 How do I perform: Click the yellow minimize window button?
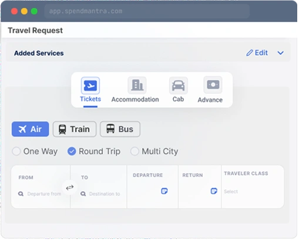(x=24, y=11)
